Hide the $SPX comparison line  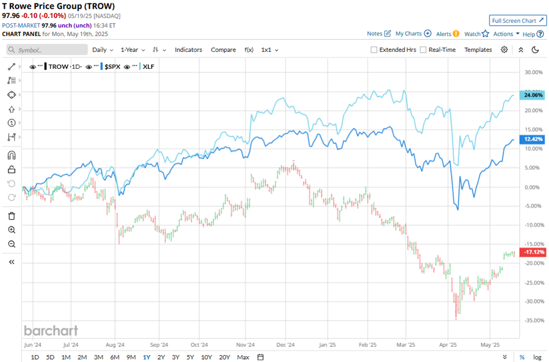[x=89, y=67]
